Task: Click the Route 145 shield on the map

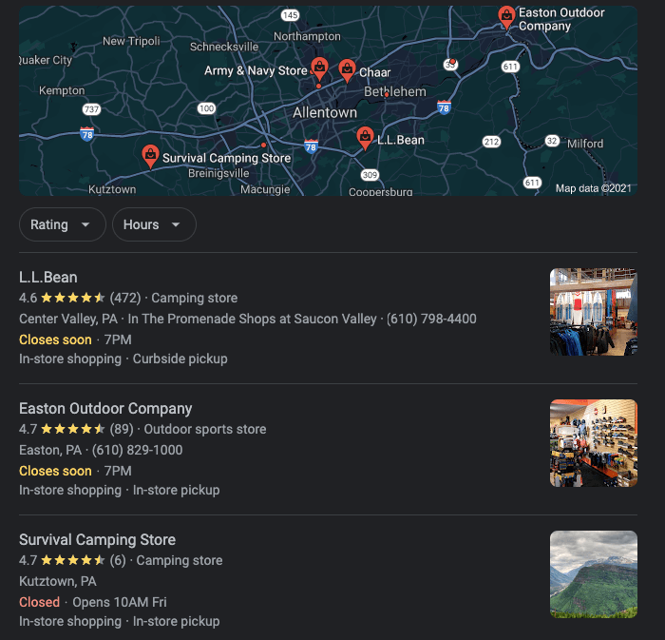Action: (x=290, y=15)
